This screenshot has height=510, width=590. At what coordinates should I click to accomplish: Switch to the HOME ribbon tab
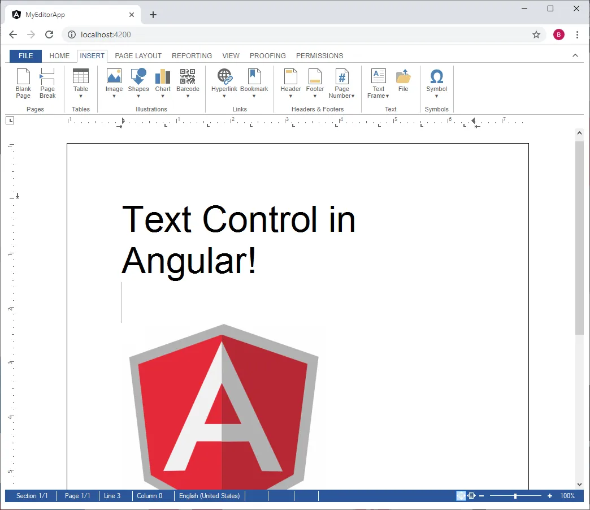59,55
